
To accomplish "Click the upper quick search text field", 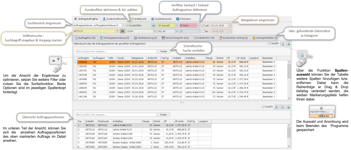I will coord(117,51).
